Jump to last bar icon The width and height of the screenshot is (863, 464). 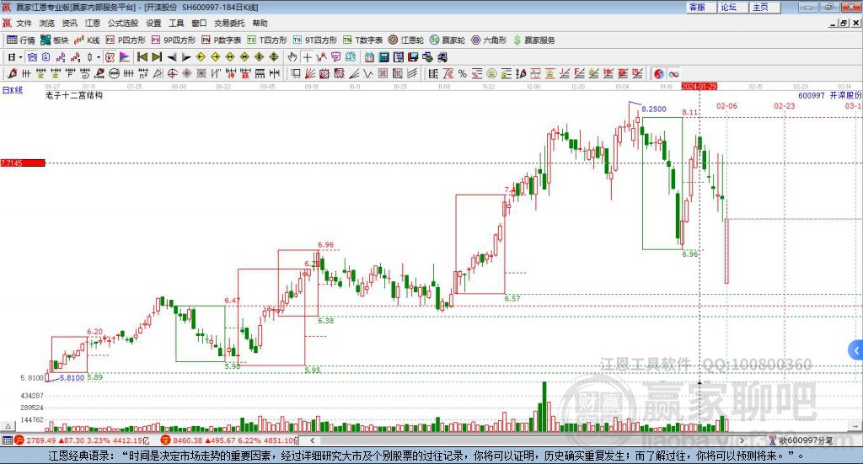[157, 57]
